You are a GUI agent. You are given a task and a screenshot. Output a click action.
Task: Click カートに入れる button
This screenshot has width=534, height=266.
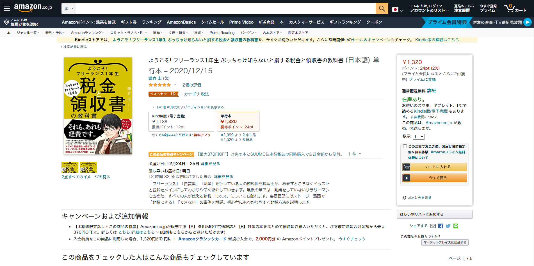click(435, 167)
